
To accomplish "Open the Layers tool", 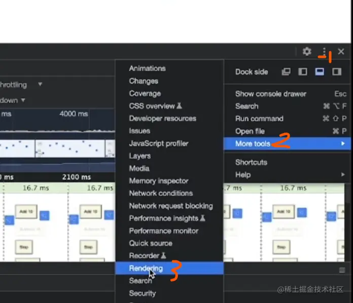I will [169, 156].
